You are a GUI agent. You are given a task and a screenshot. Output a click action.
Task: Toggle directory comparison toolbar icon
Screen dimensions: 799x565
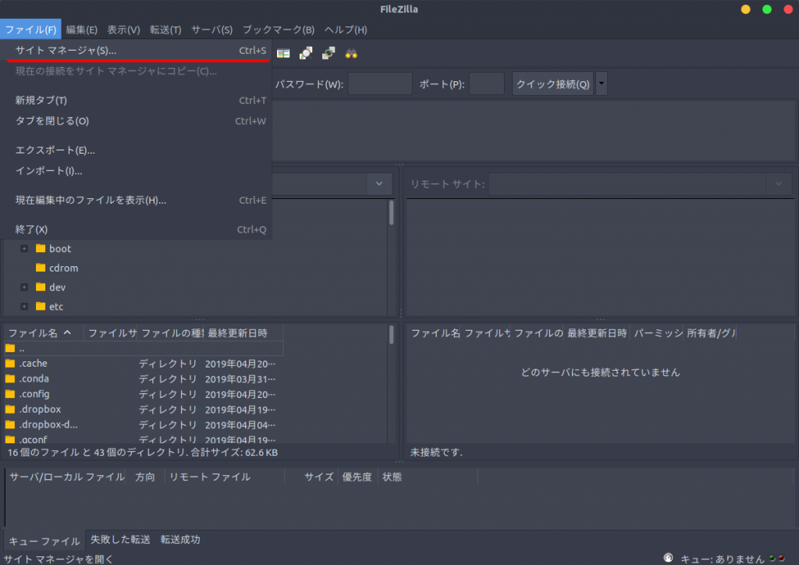coord(306,52)
